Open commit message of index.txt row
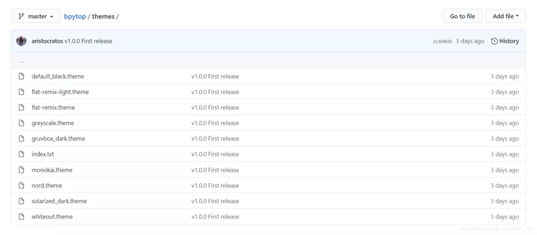This screenshot has width=537, height=235. point(215,154)
